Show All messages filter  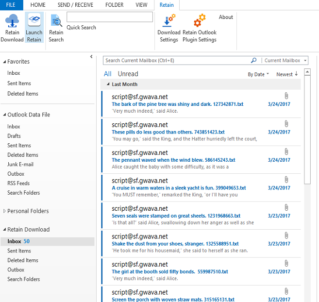tap(107, 74)
